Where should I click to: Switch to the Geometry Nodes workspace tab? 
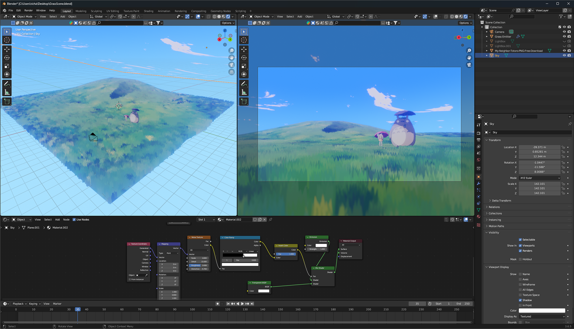click(x=220, y=11)
